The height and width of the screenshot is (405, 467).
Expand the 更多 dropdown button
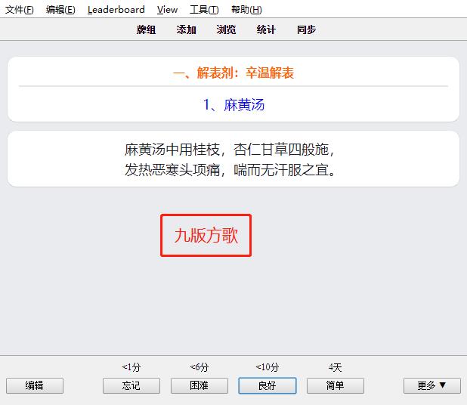click(431, 385)
